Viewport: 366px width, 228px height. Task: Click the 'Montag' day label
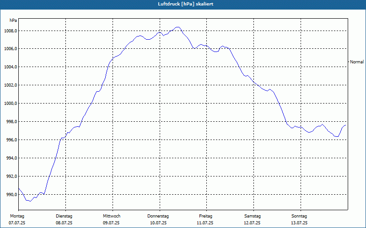click(17, 216)
